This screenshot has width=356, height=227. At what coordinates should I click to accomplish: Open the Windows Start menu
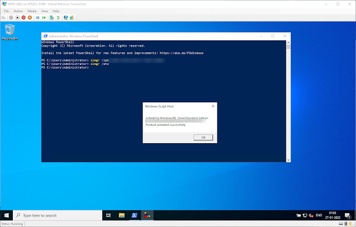(x=6, y=215)
